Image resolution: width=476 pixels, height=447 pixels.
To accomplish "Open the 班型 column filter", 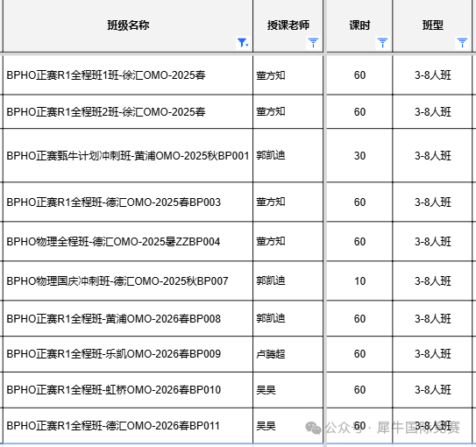I will click(462, 43).
